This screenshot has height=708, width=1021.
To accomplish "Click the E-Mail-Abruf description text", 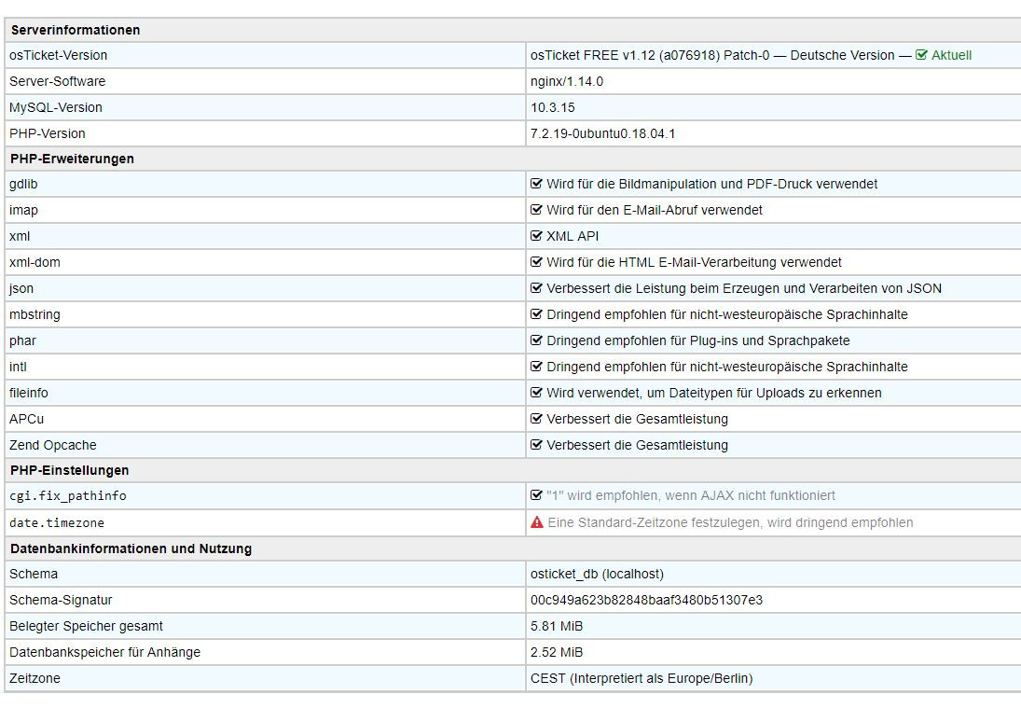I will coord(655,210).
